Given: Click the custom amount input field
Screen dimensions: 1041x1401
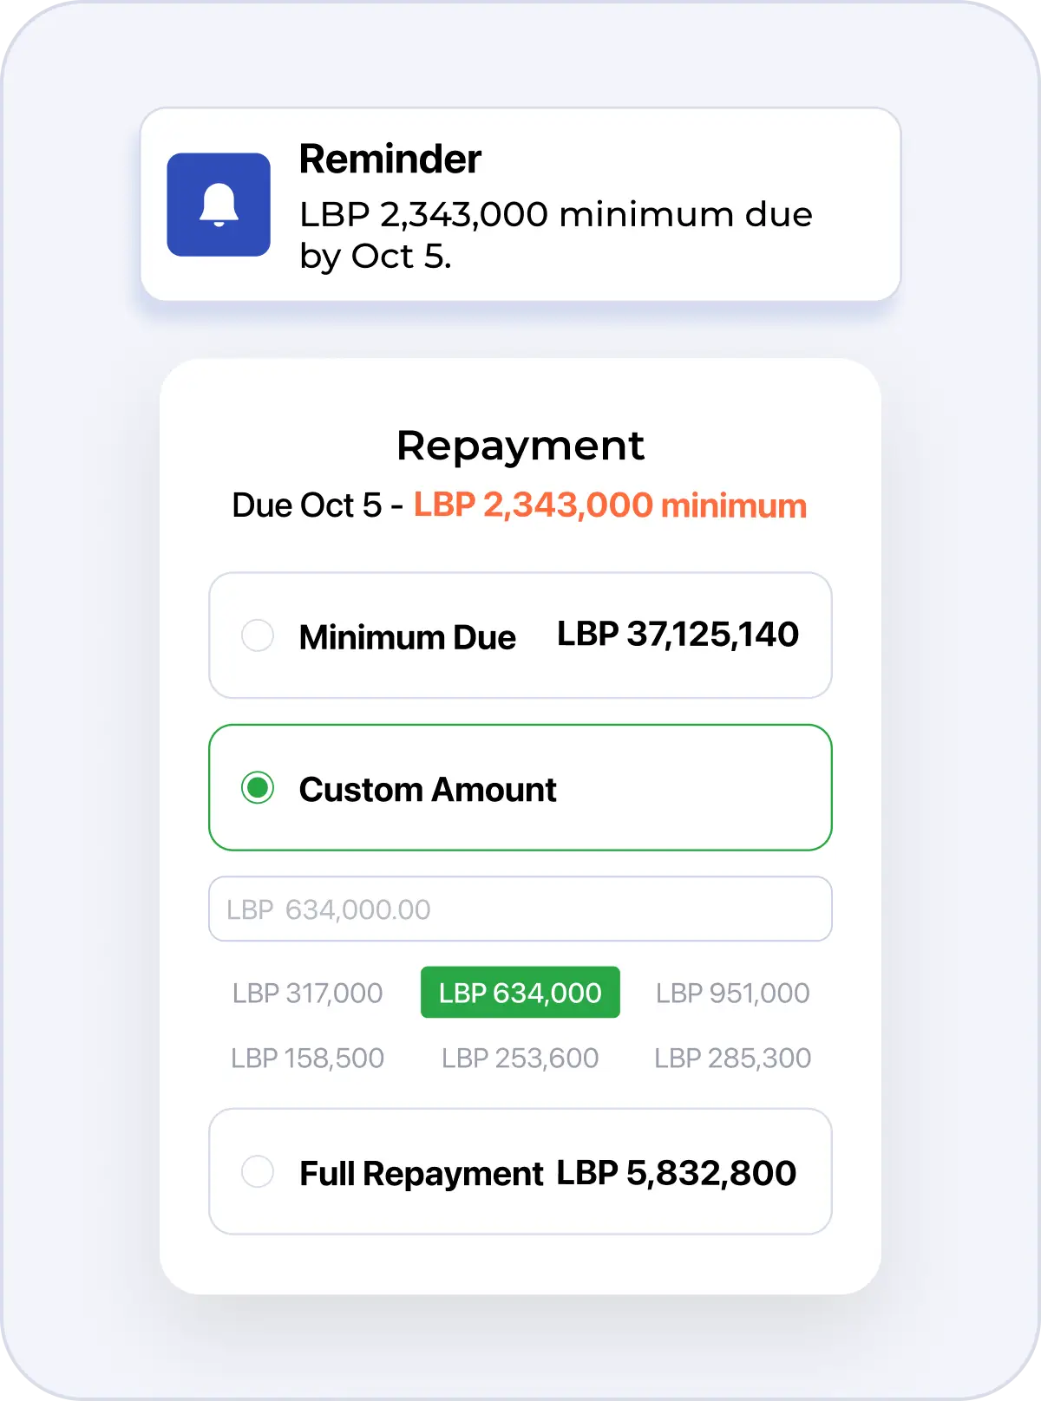Looking at the screenshot, I should click(x=520, y=909).
